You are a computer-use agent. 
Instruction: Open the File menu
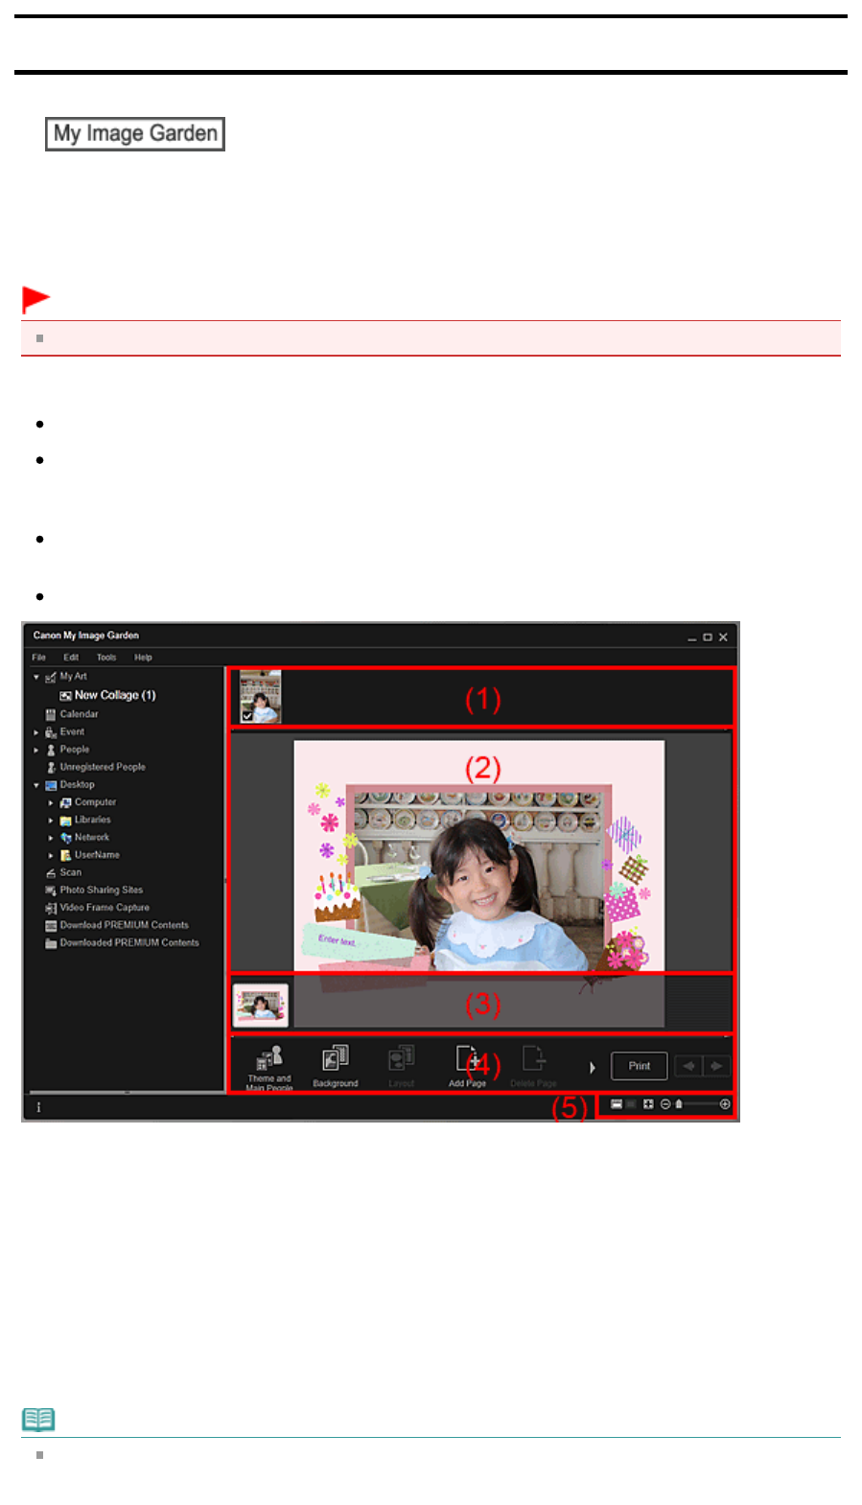point(38,658)
